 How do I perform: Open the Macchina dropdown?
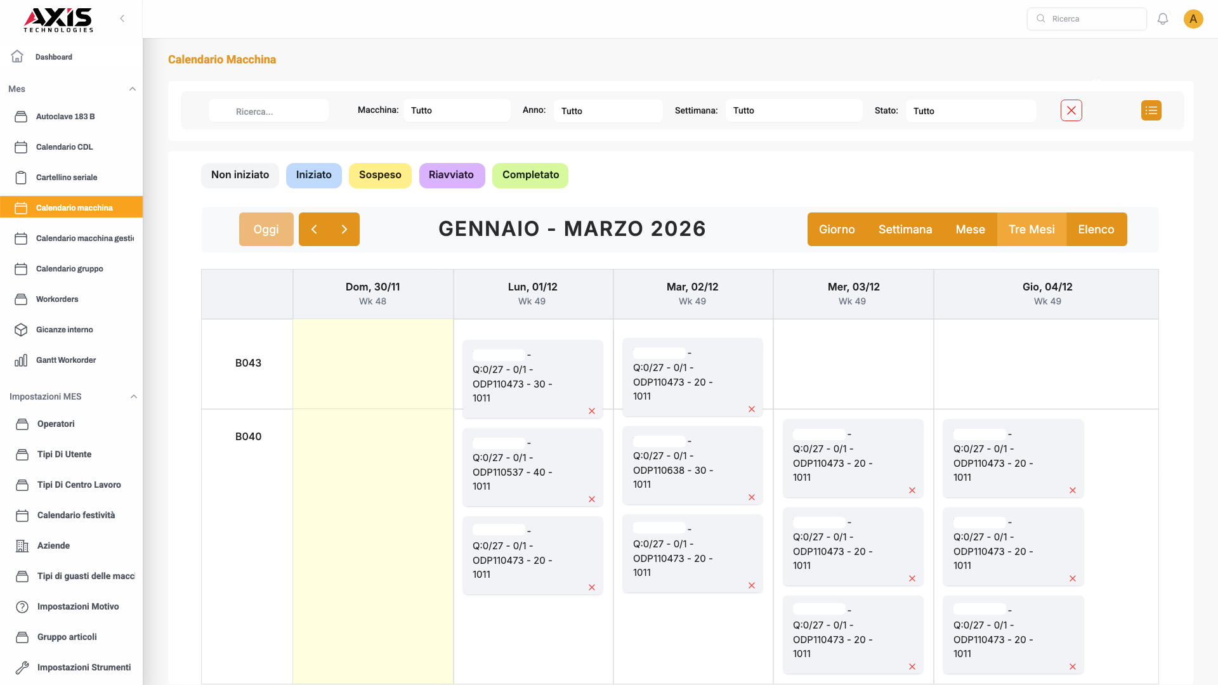[456, 110]
